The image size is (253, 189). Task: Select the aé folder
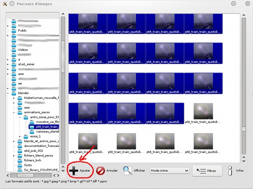point(20,83)
